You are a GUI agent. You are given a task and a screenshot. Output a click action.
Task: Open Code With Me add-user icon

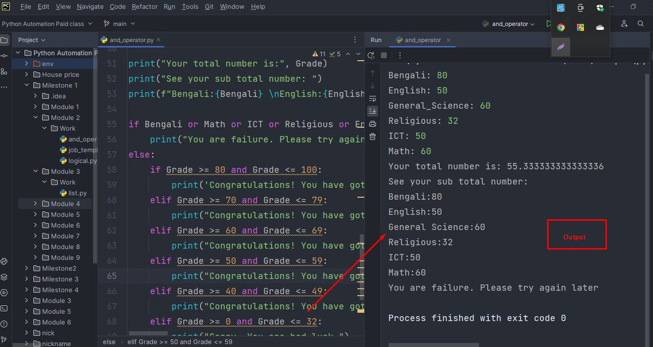625,24
